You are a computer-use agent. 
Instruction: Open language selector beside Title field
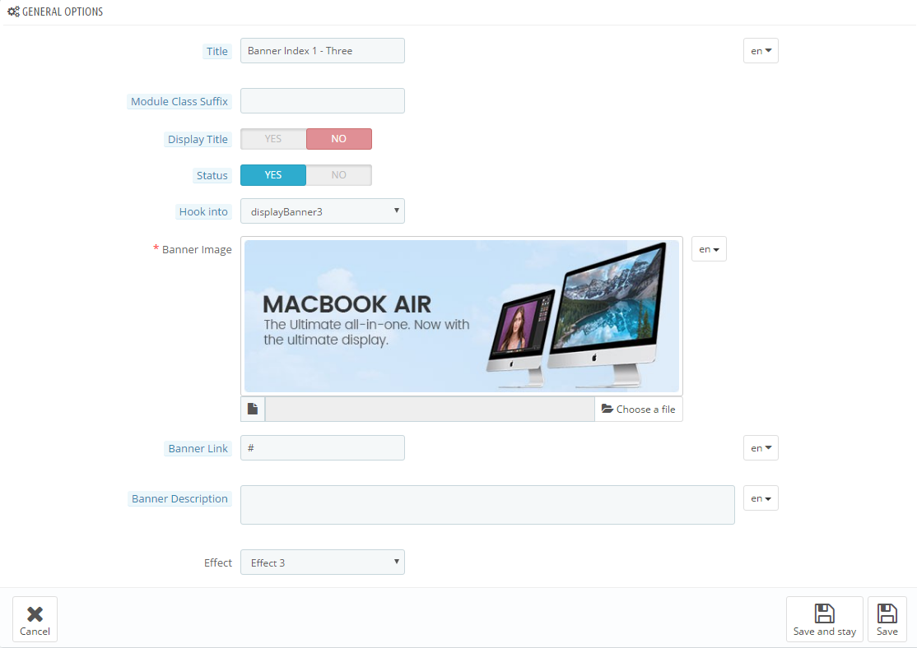(761, 51)
